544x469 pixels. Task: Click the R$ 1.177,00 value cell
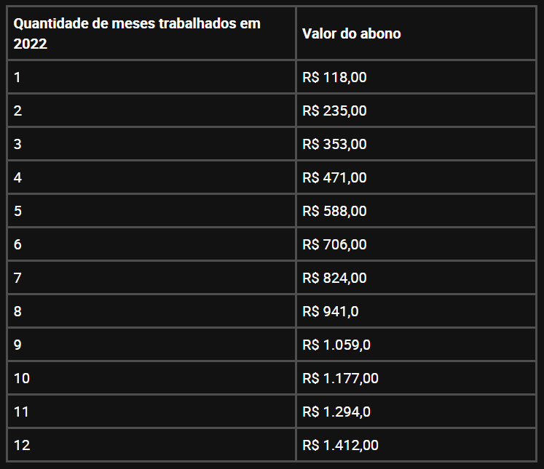click(x=340, y=378)
